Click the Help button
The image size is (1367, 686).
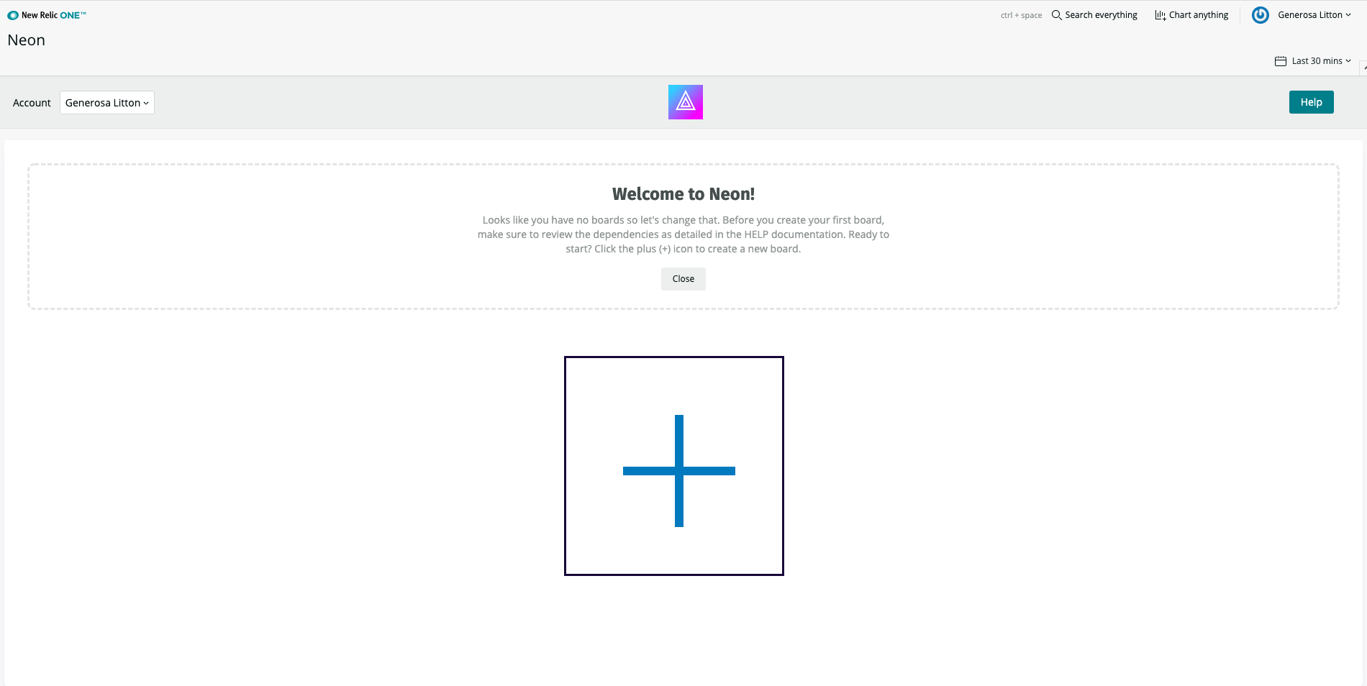click(1311, 102)
